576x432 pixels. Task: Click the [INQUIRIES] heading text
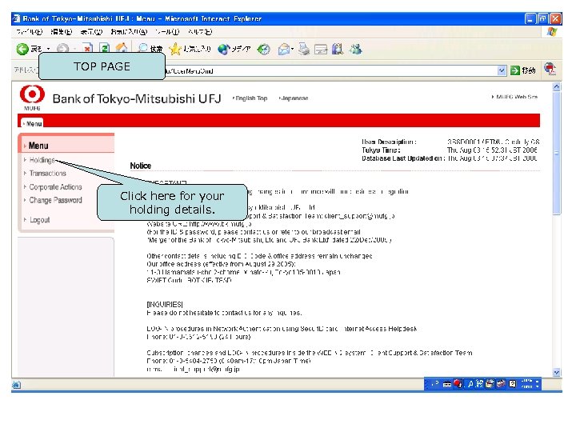coord(165,305)
